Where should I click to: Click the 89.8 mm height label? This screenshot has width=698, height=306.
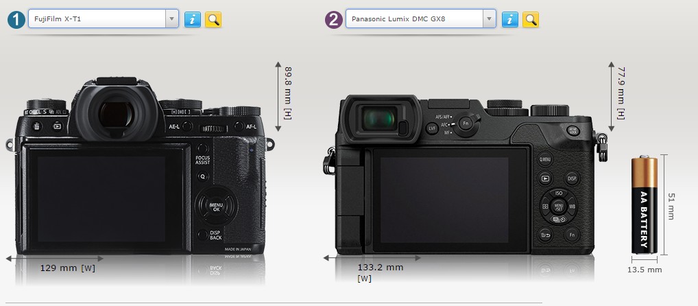point(289,91)
